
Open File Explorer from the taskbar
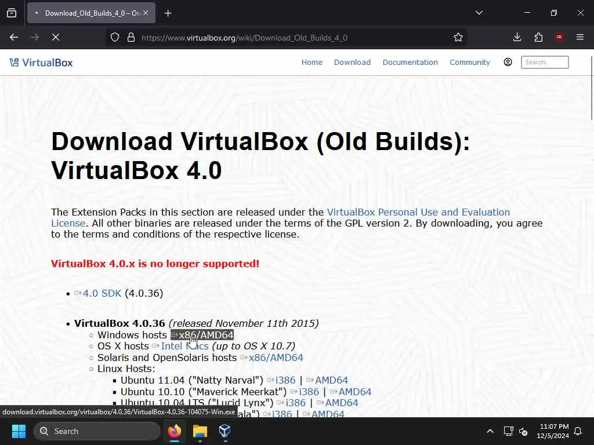pyautogui.click(x=200, y=431)
